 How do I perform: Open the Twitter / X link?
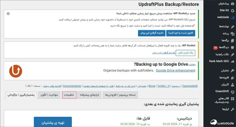tap(163, 86)
